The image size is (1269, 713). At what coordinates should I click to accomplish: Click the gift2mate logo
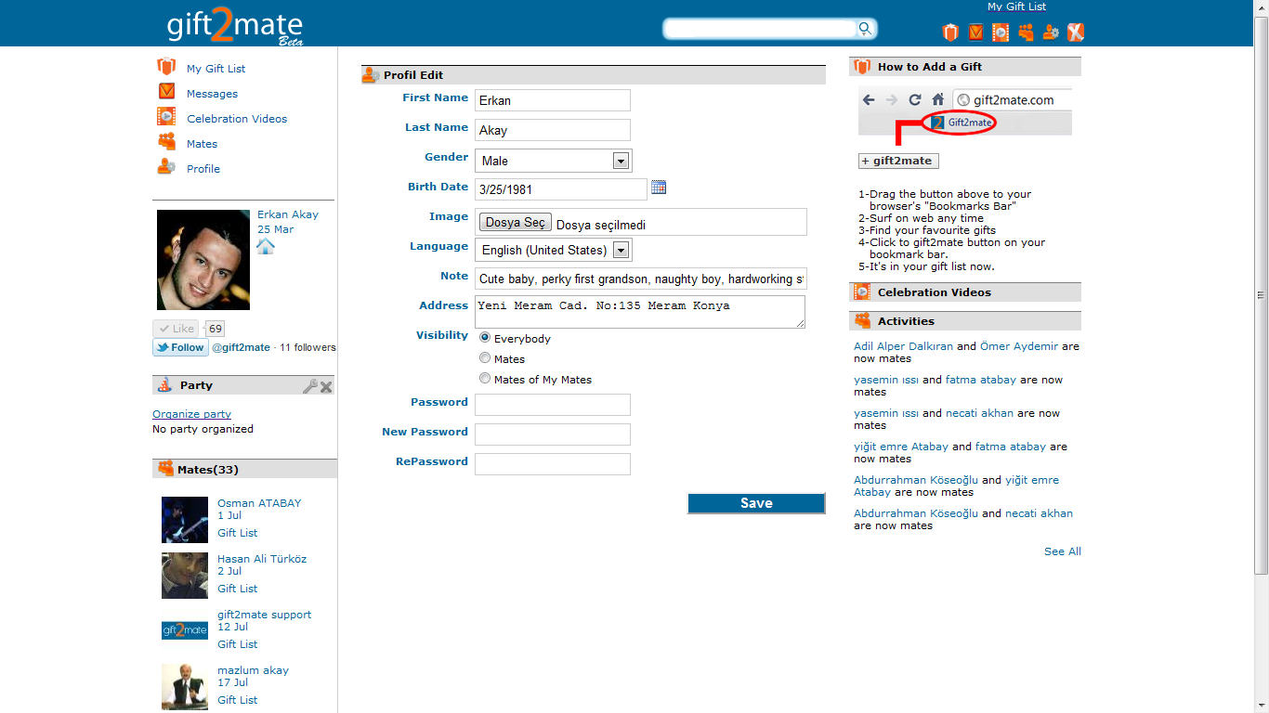234,25
